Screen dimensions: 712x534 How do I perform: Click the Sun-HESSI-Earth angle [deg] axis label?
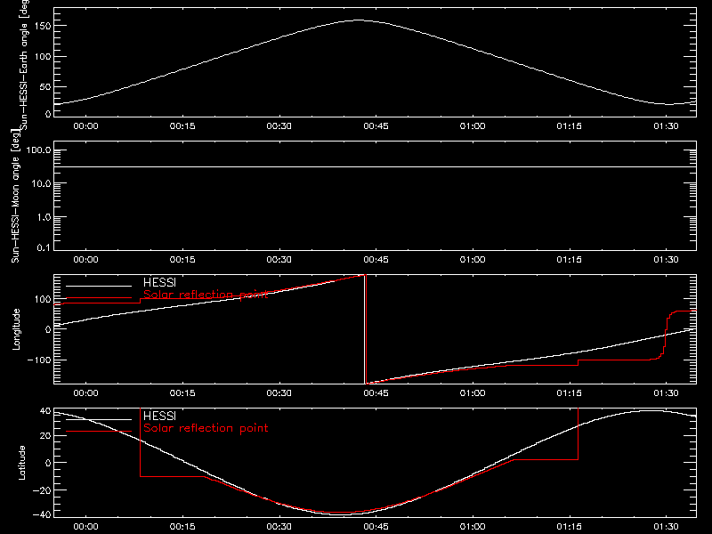[x=24, y=64]
